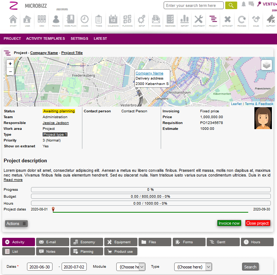
Task: Open the Setup gears icon
Action: pyautogui.click(x=141, y=20)
